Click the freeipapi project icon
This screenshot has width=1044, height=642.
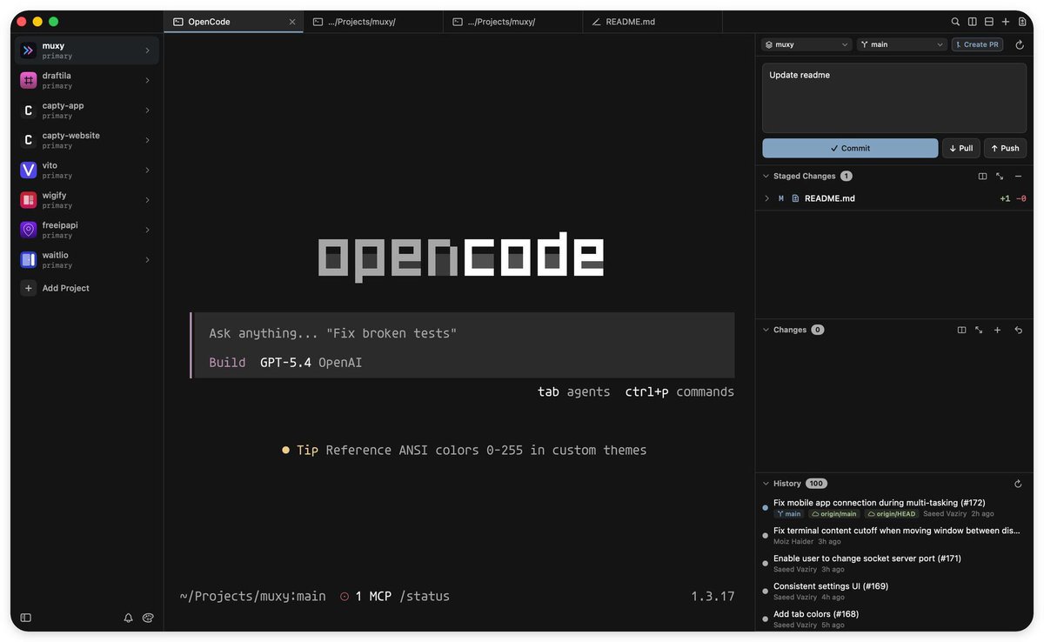[x=28, y=230]
